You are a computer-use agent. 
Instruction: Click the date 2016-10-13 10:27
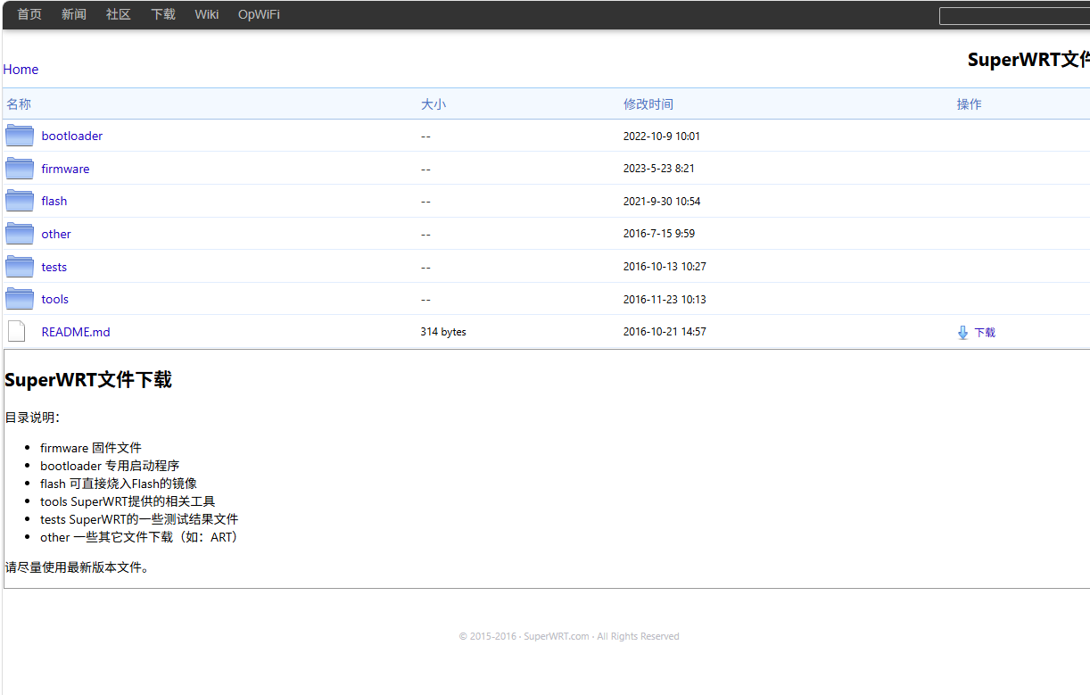[x=665, y=267]
